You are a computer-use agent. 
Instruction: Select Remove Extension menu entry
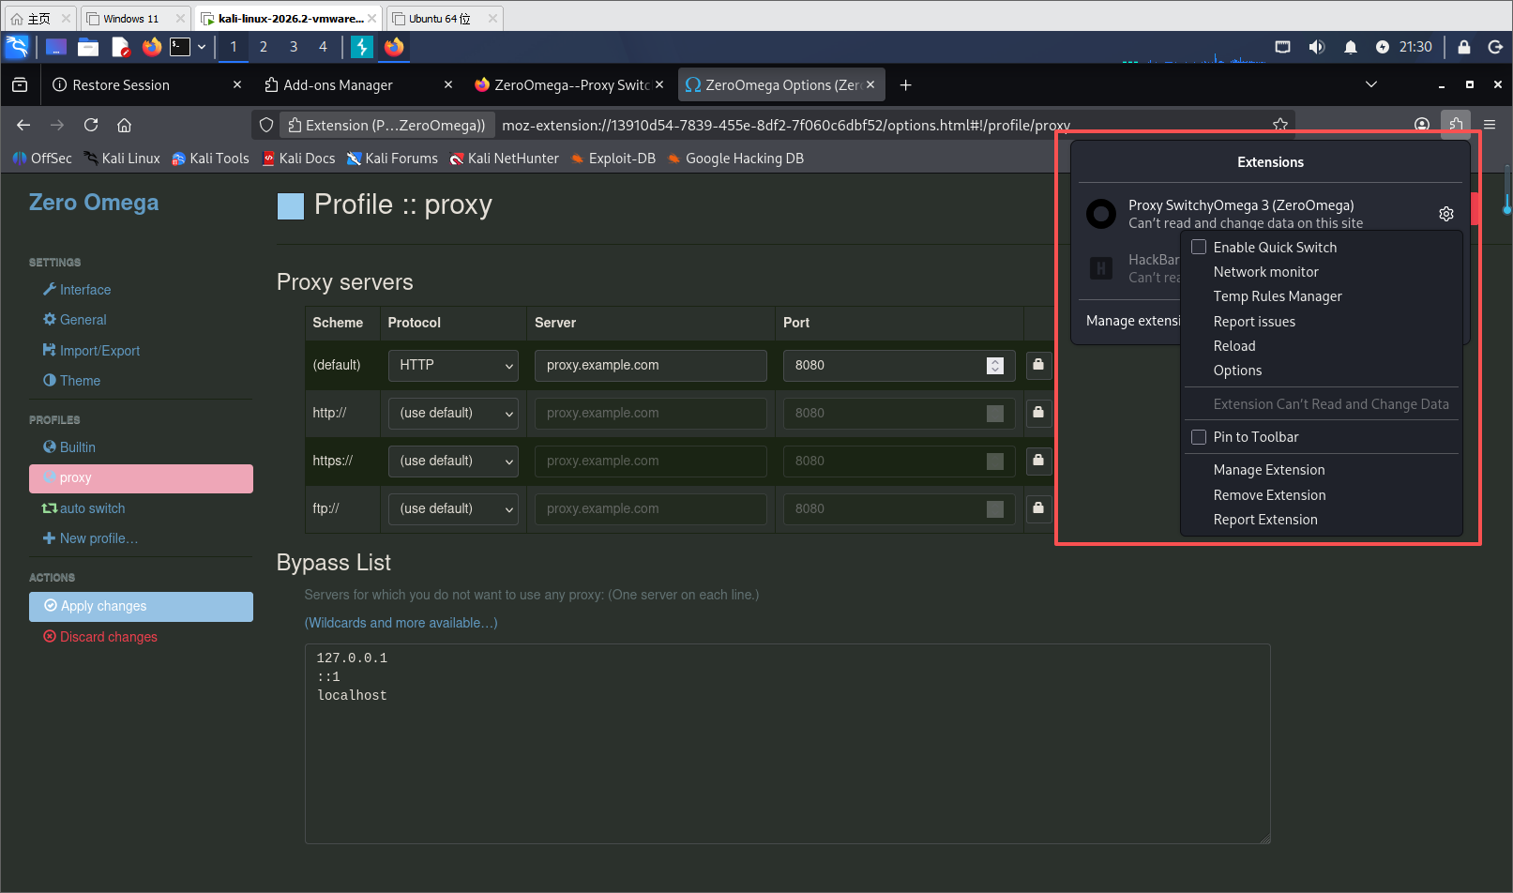pos(1269,495)
